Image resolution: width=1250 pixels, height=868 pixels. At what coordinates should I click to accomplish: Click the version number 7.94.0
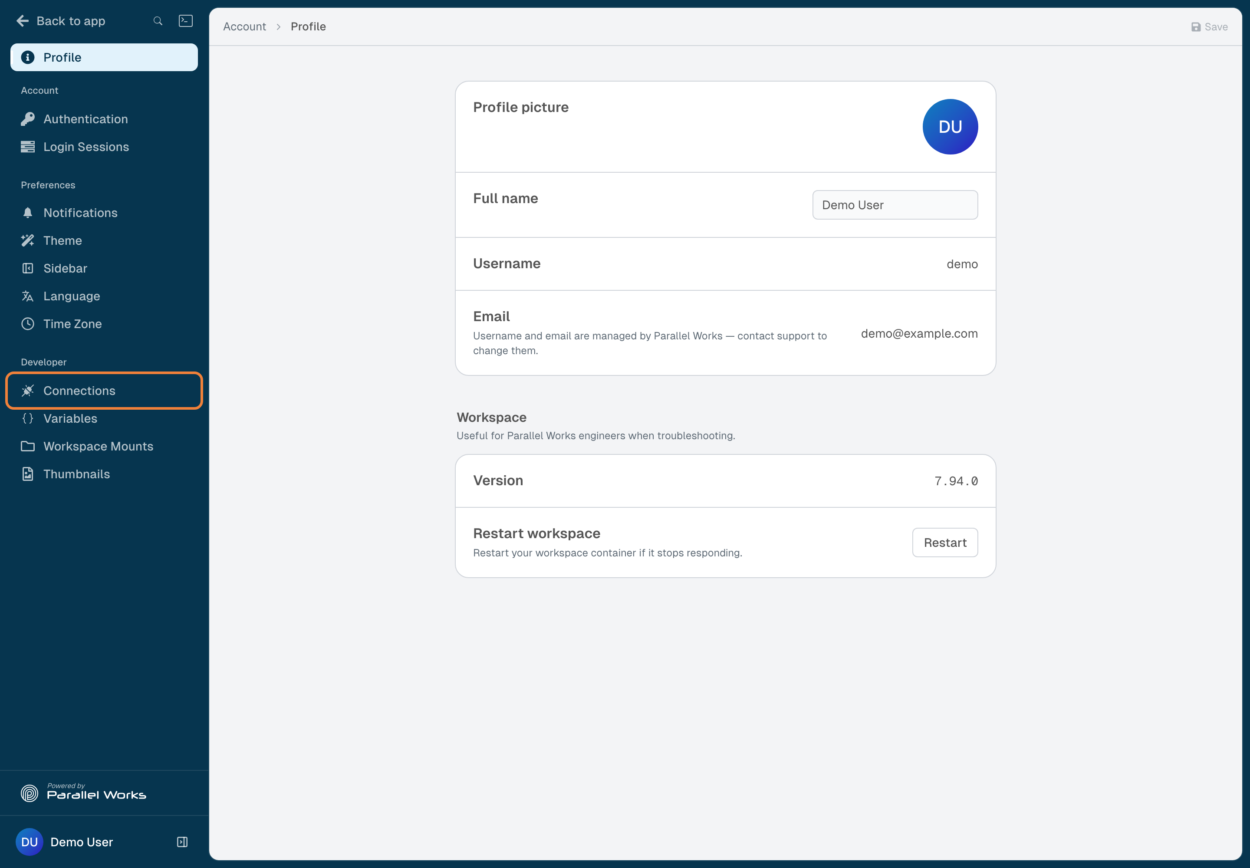956,481
